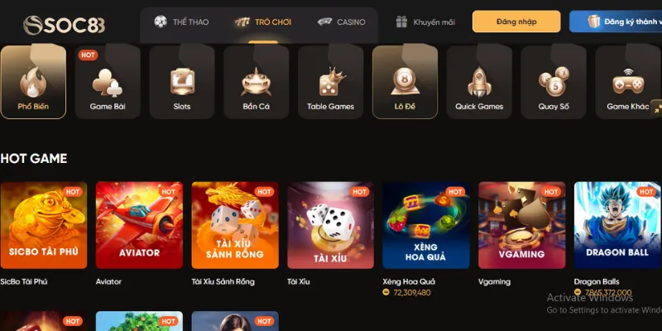Image resolution: width=662 pixels, height=331 pixels.
Task: Select the Game Bài cards icon
Action: pyautogui.click(x=108, y=82)
